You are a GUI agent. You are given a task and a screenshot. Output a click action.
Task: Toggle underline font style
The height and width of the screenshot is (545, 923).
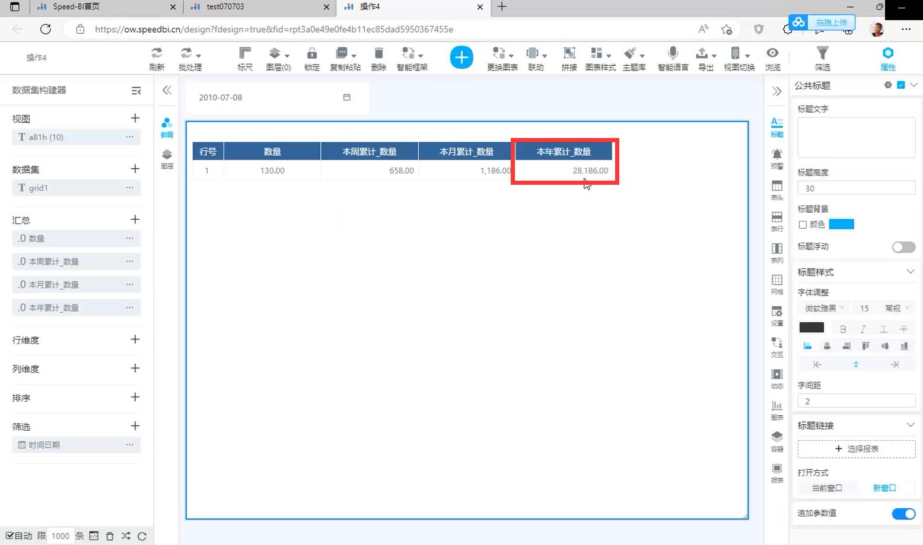coord(883,329)
